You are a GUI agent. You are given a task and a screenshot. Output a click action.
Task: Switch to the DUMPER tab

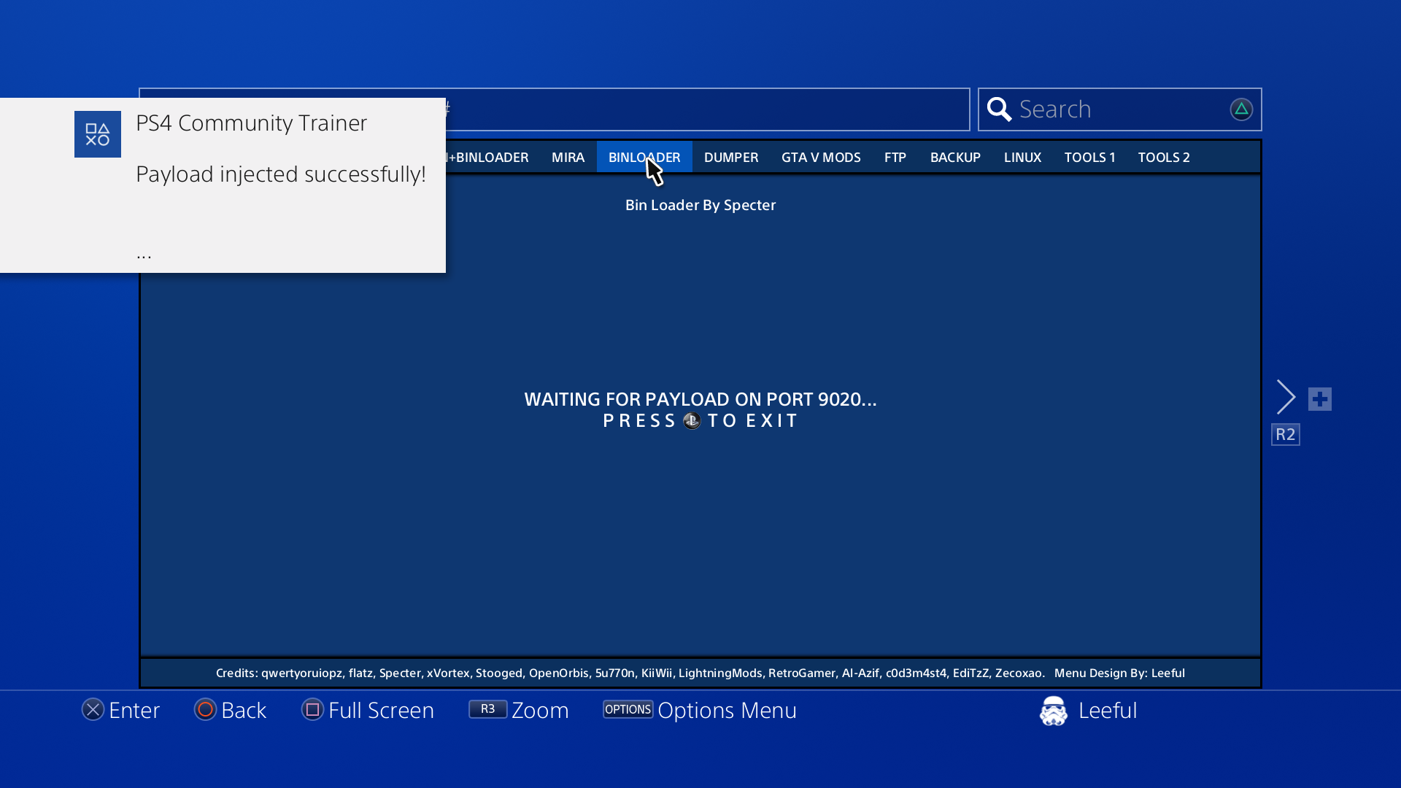coord(731,158)
